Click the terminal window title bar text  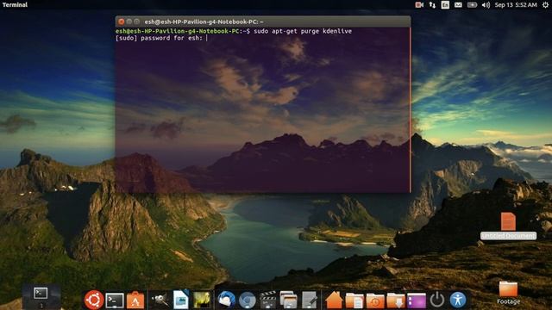tap(204, 22)
